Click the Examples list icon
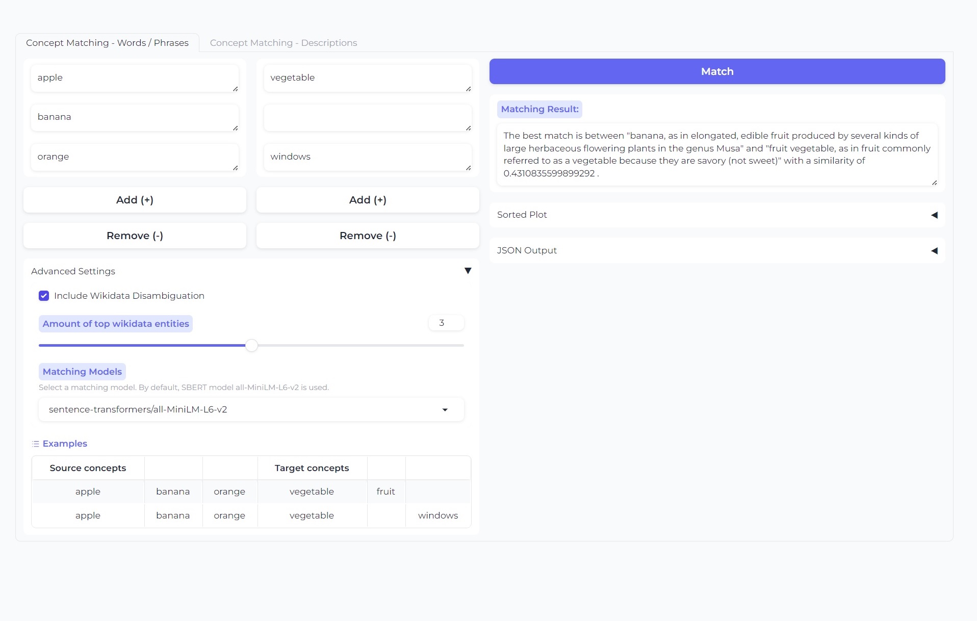Image resolution: width=977 pixels, height=621 pixels. tap(35, 444)
